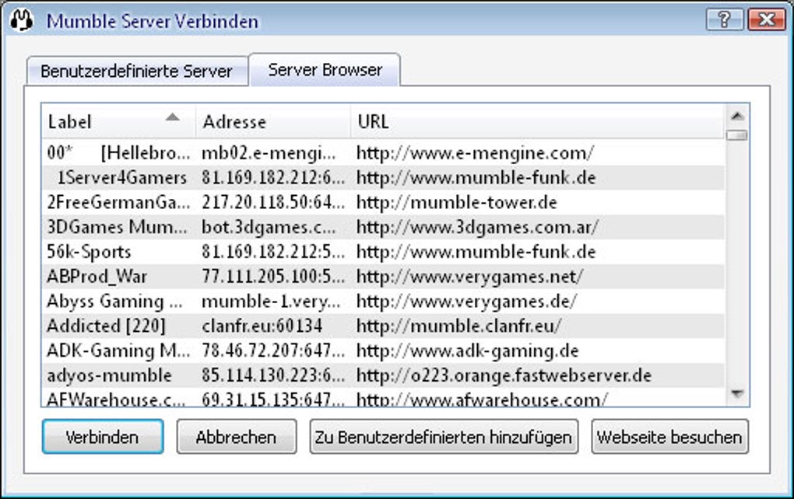Screen dimensions: 794x499
Task: Sort servers by Label column header
Action: [x=118, y=122]
